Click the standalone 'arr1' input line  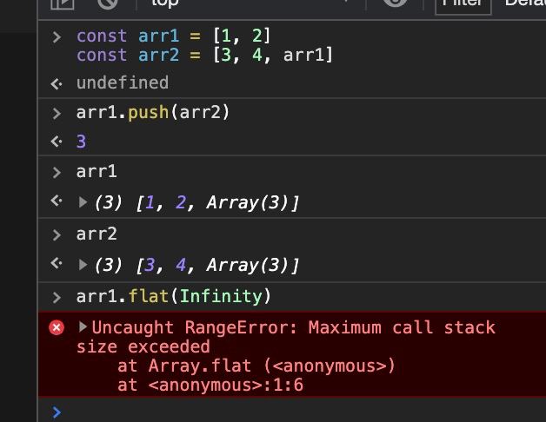tap(97, 172)
